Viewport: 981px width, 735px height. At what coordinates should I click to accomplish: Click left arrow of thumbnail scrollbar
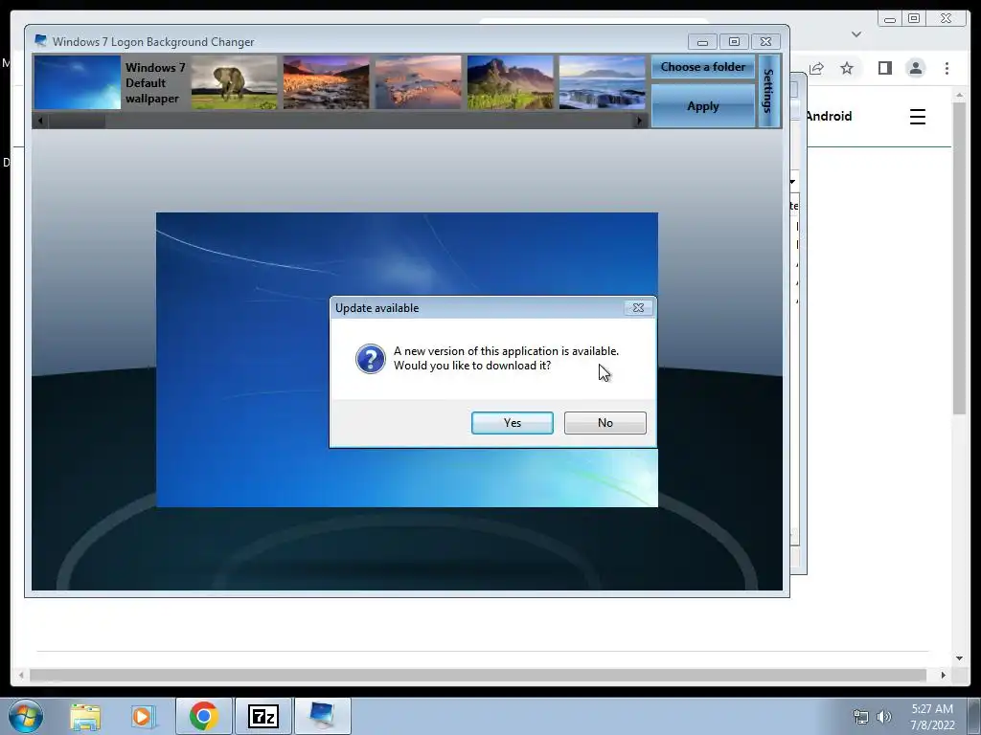(40, 121)
